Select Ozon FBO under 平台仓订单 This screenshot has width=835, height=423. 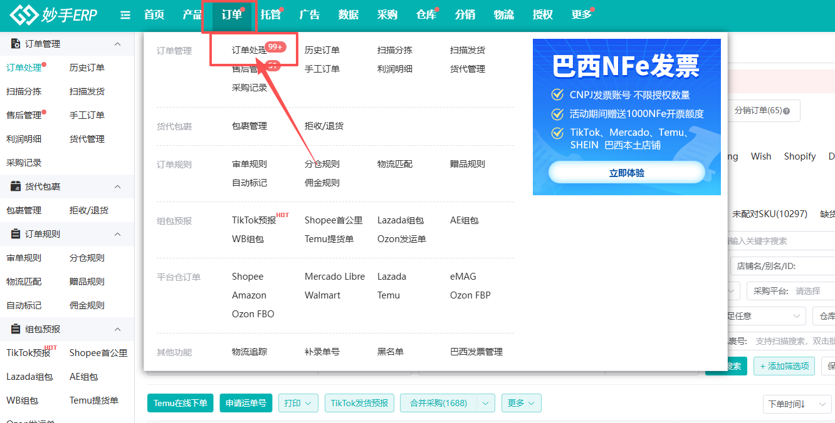pos(253,314)
